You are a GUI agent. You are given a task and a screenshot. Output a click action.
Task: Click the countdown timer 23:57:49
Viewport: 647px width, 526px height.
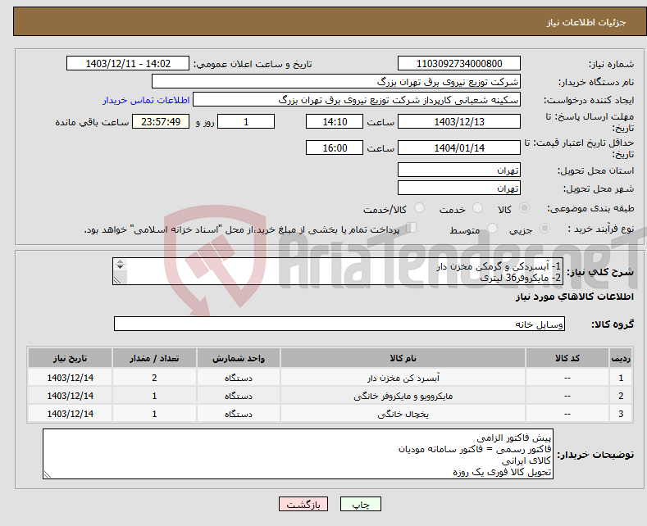tap(161, 121)
